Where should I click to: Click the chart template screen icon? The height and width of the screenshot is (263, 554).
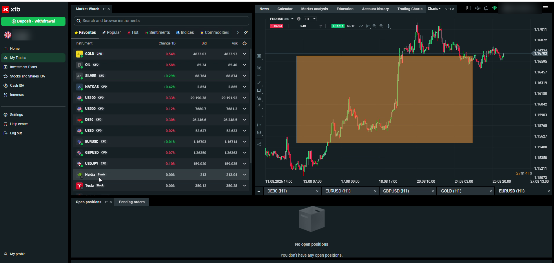(259, 56)
